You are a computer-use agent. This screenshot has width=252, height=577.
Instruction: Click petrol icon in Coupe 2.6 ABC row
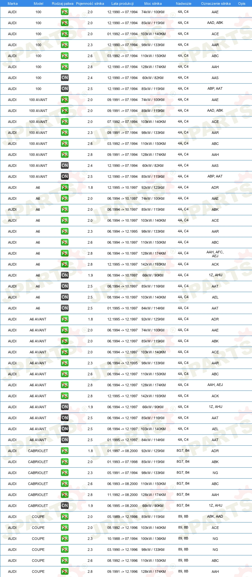click(x=65, y=561)
